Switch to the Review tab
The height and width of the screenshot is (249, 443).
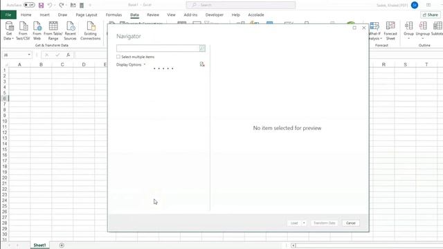pyautogui.click(x=153, y=15)
